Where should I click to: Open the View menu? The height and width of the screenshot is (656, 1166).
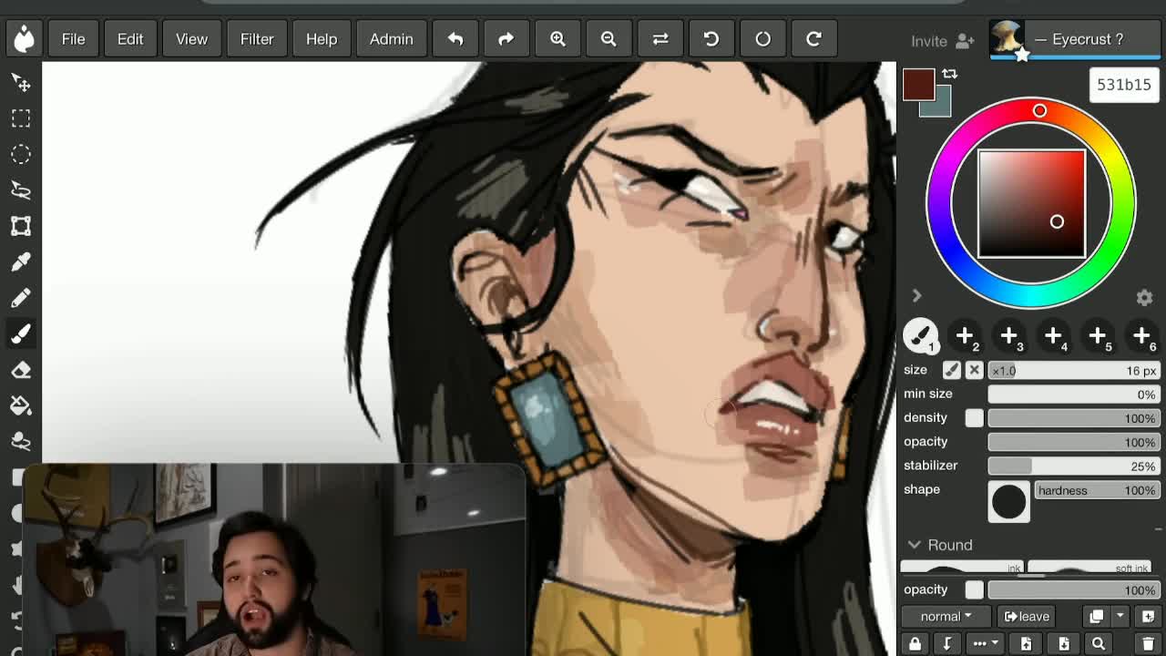point(191,39)
